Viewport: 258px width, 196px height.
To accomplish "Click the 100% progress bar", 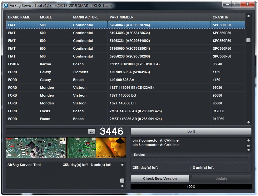I will click(191, 187).
